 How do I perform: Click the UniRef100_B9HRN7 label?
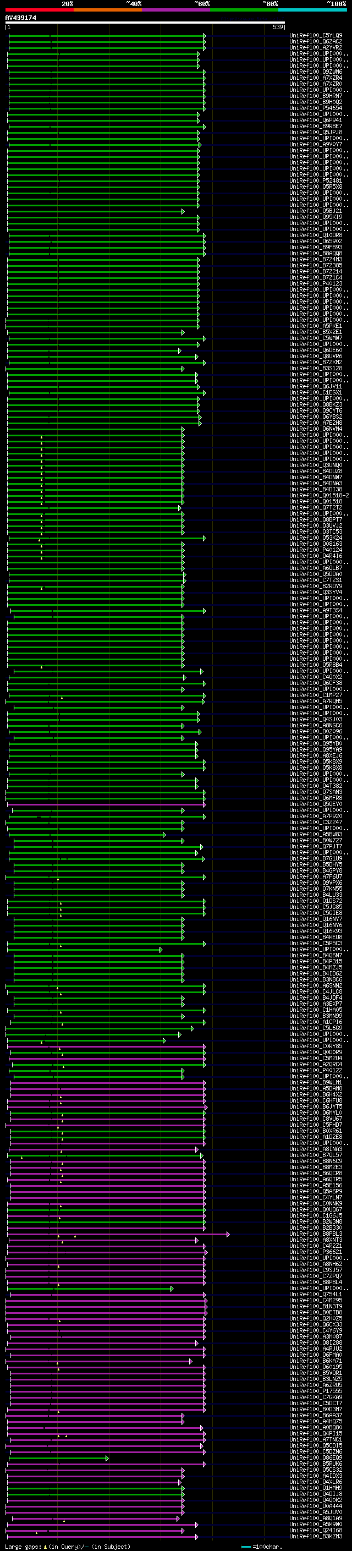point(315,96)
